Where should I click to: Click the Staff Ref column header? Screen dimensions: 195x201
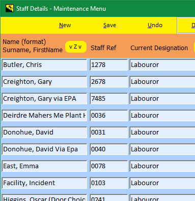point(103,48)
